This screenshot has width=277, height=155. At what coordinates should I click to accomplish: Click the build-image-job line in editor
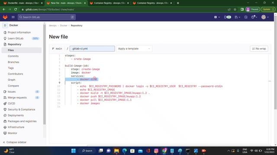(x=77, y=66)
